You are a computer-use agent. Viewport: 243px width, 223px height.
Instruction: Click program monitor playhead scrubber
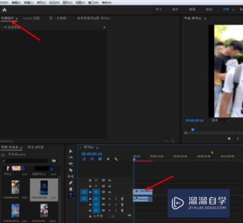pyautogui.click(x=193, y=130)
